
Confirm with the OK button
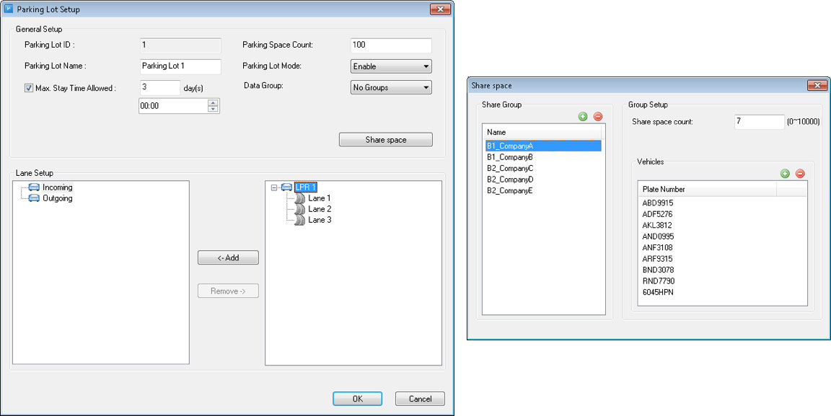tap(357, 399)
